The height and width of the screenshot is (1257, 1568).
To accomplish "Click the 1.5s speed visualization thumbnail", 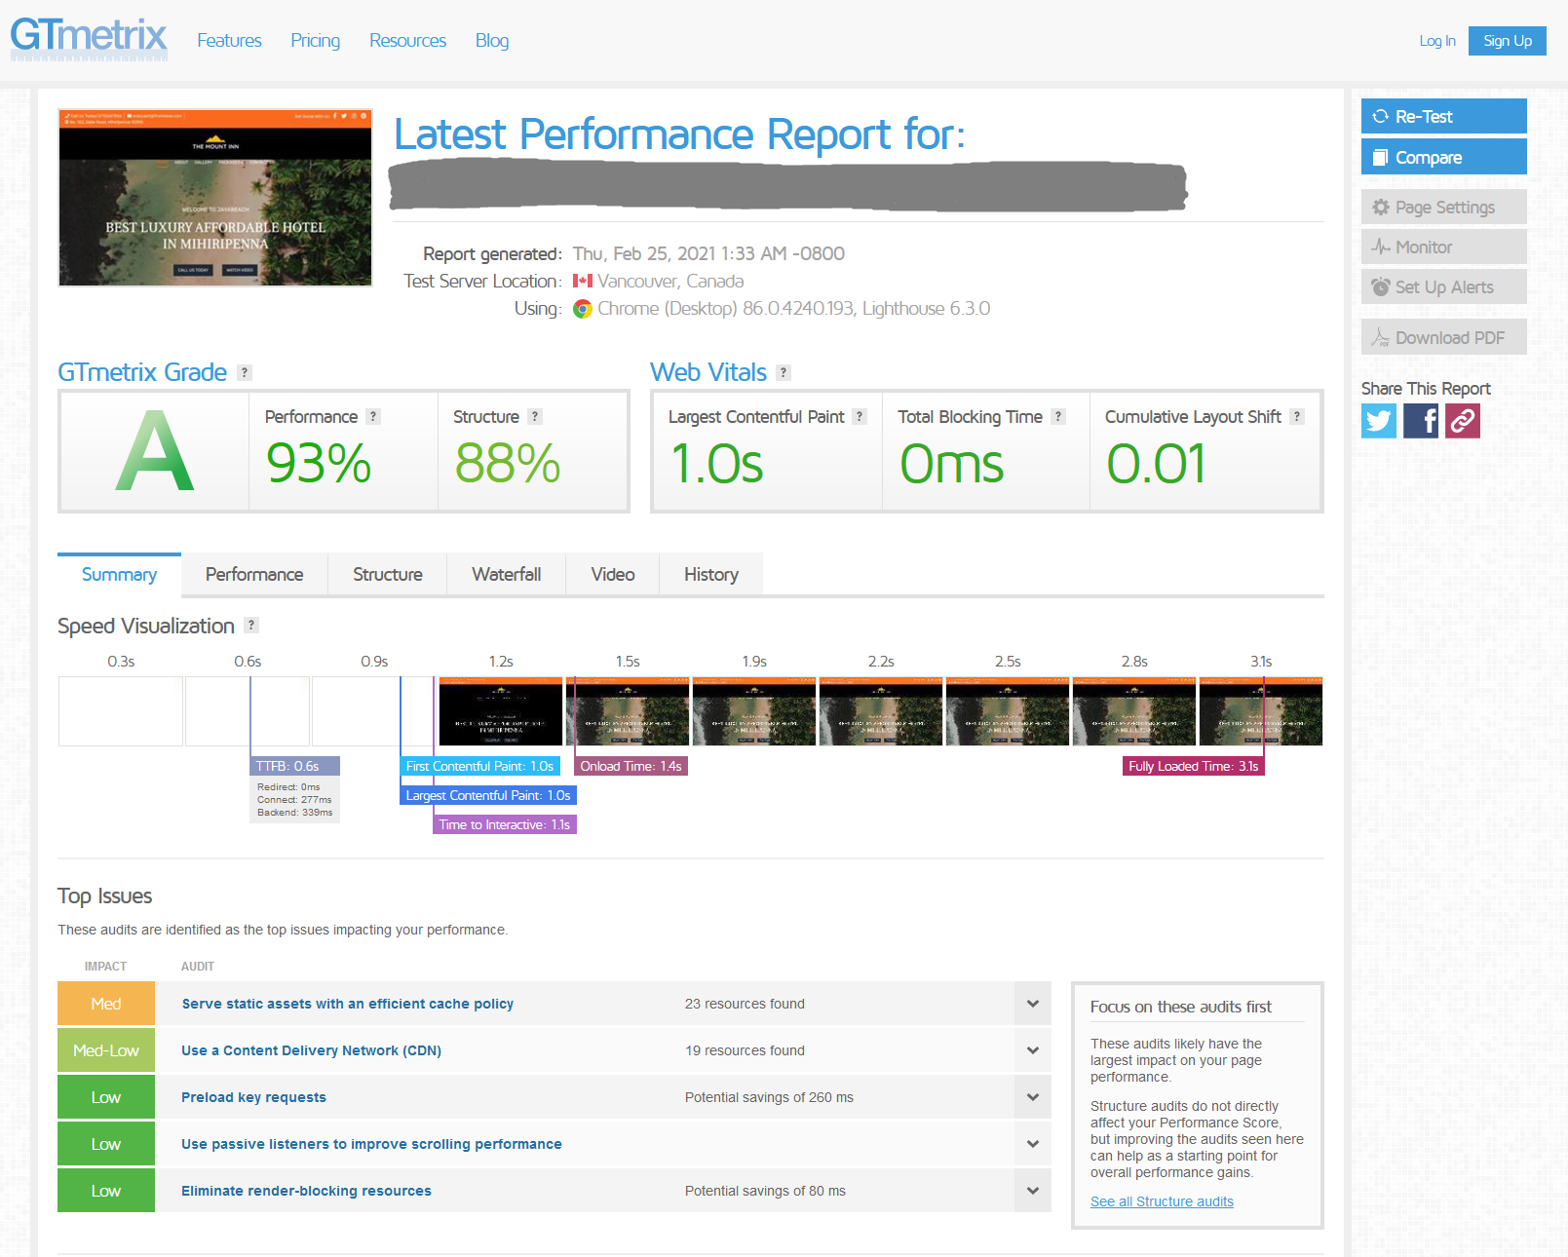I will [x=627, y=710].
